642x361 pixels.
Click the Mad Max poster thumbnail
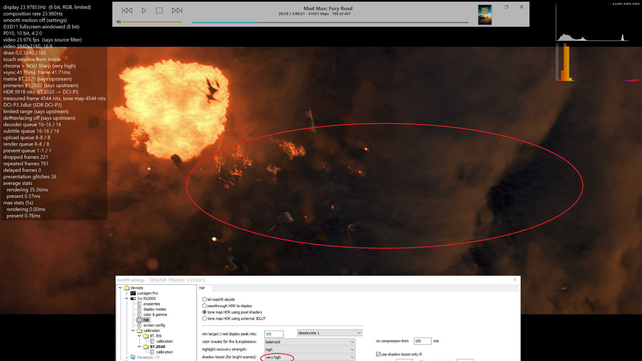[x=485, y=15]
